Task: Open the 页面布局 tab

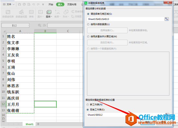Action: pos(72,5)
